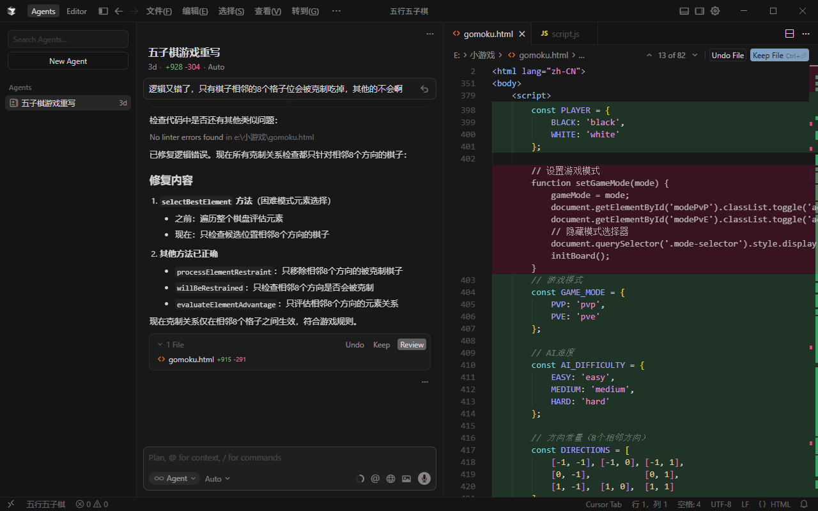Image resolution: width=818 pixels, height=511 pixels.
Task: Click the revert arrow on the user message
Action: coord(424,89)
